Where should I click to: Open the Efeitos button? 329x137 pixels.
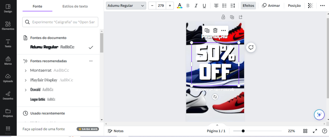(x=248, y=6)
